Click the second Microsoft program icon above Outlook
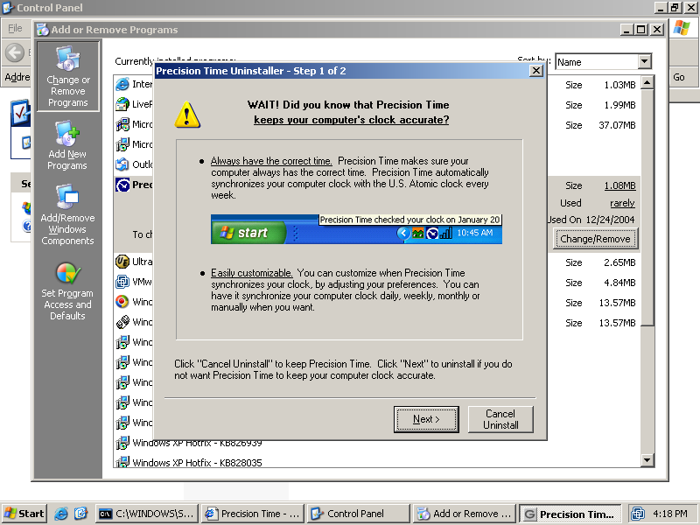Image resolution: width=700 pixels, height=525 pixels. click(122, 144)
